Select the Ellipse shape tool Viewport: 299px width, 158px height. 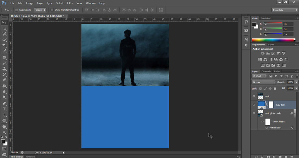click(x=4, y=121)
